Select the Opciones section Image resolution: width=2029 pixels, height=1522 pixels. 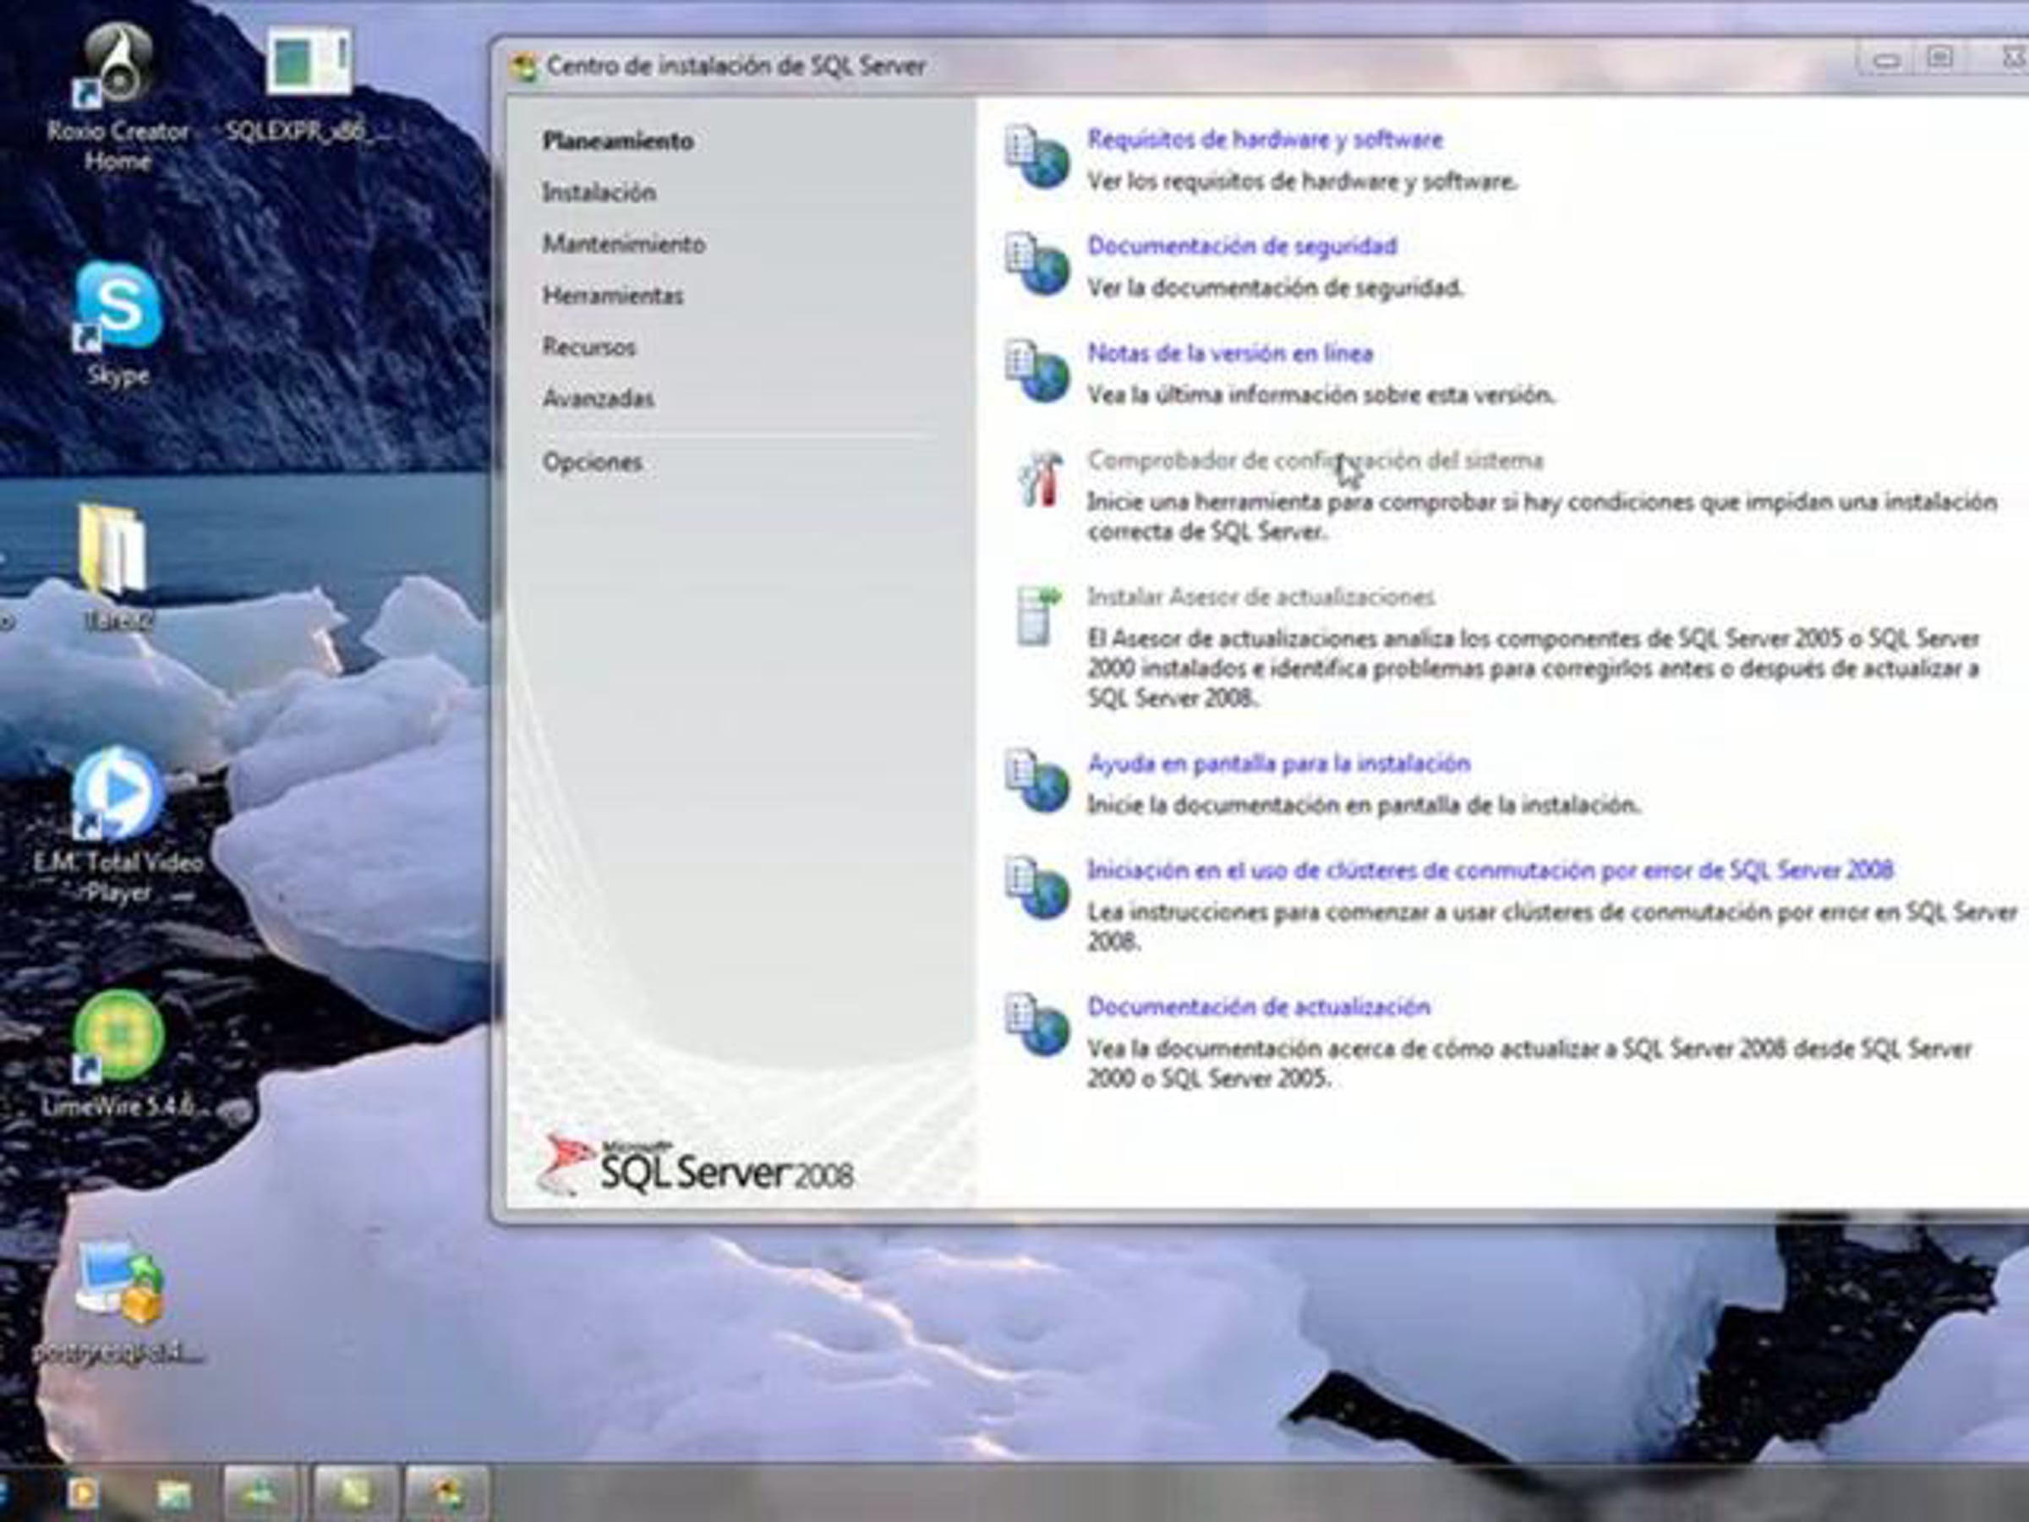(593, 462)
